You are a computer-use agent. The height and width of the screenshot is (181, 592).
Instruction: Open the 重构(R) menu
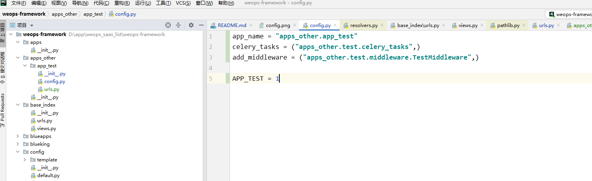coord(123,3)
